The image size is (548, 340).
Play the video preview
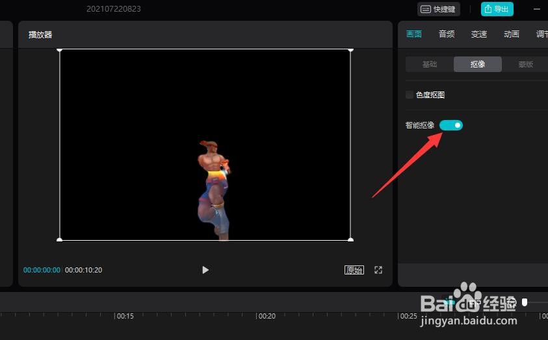[205, 270]
